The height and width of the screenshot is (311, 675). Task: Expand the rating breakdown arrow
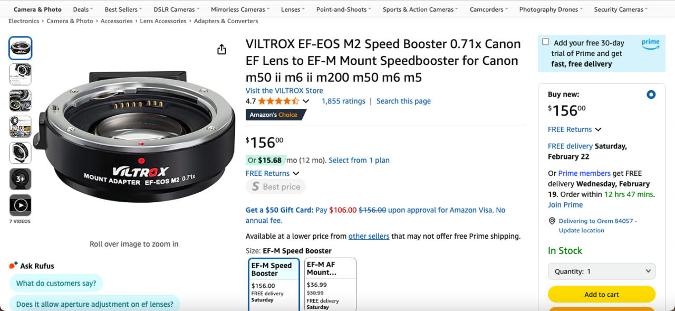(x=306, y=101)
